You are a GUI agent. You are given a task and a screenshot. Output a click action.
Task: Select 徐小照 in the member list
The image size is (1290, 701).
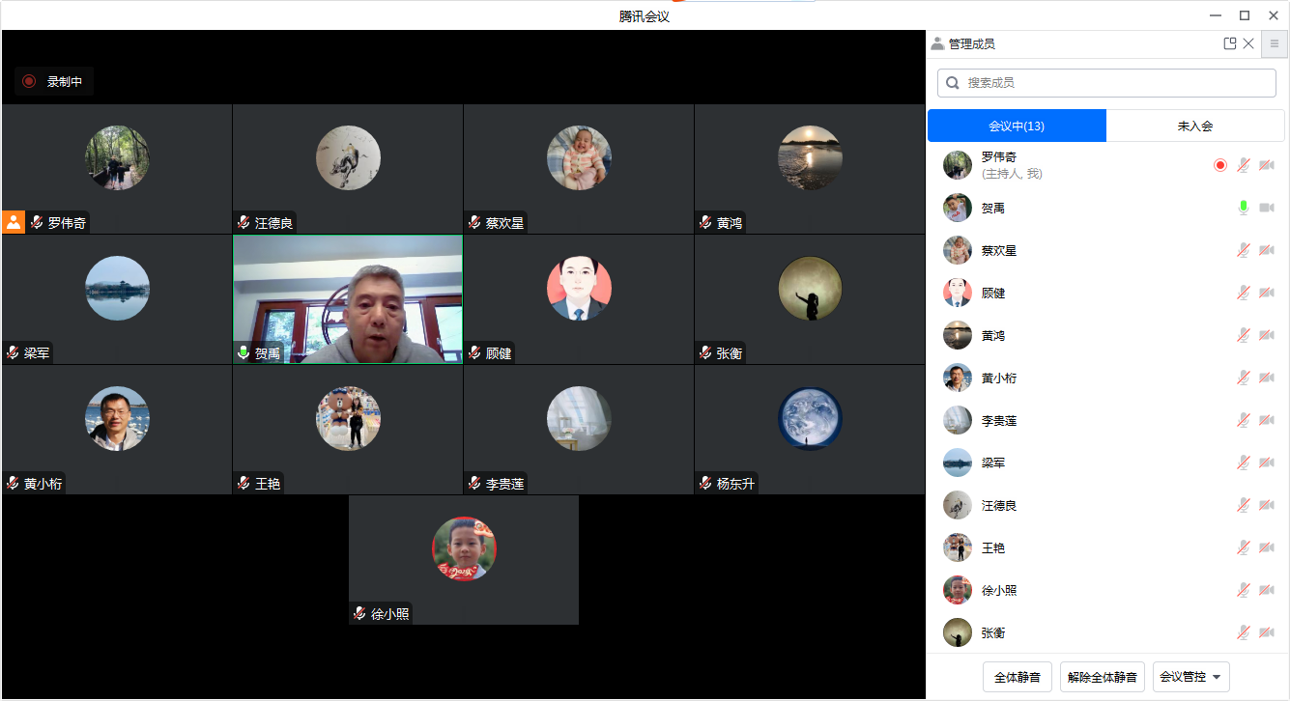998,590
